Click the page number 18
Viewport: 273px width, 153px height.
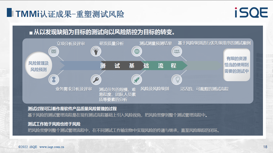click(265, 147)
